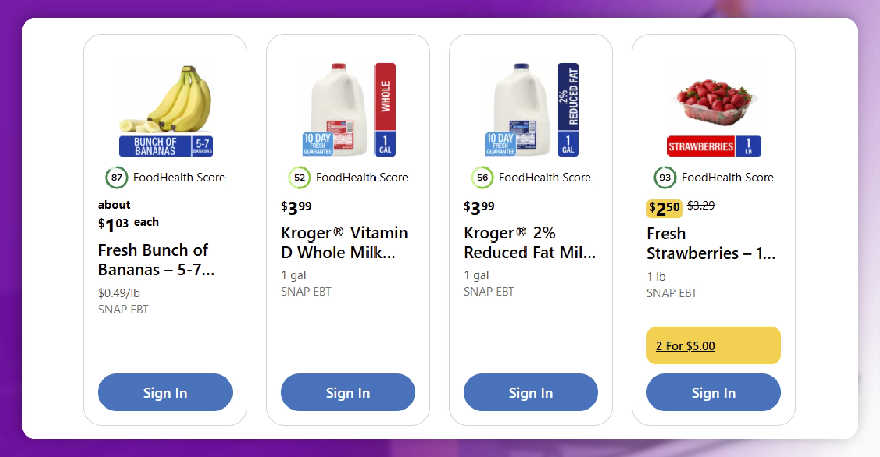The image size is (880, 457).
Task: Click the FoodHealth Score badge on whole milk
Action: point(300,177)
